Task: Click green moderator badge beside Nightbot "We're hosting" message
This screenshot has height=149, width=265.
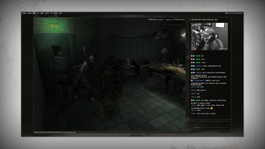Action: (192, 73)
